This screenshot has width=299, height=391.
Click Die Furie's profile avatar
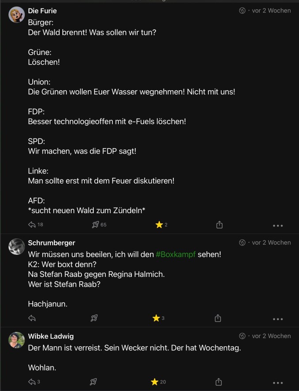coord(16,15)
